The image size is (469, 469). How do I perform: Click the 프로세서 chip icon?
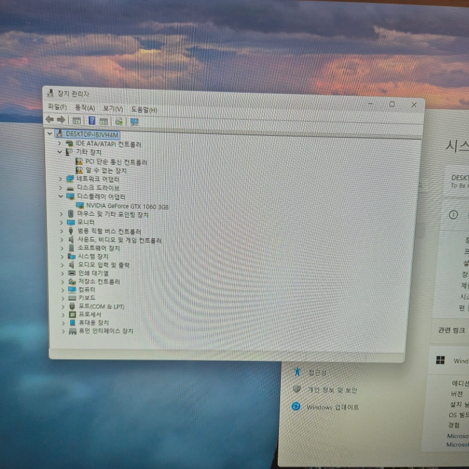point(72,314)
